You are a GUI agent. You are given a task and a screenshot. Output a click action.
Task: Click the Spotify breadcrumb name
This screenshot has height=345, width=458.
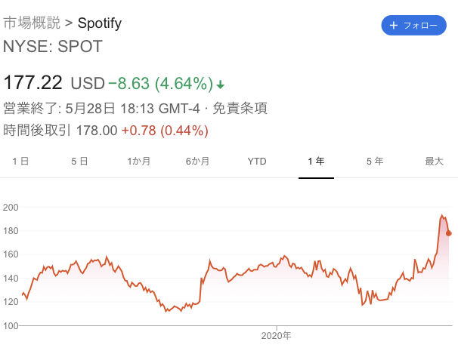[99, 23]
